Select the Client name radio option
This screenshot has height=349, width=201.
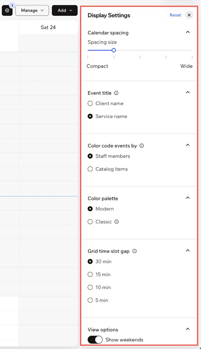coord(90,104)
